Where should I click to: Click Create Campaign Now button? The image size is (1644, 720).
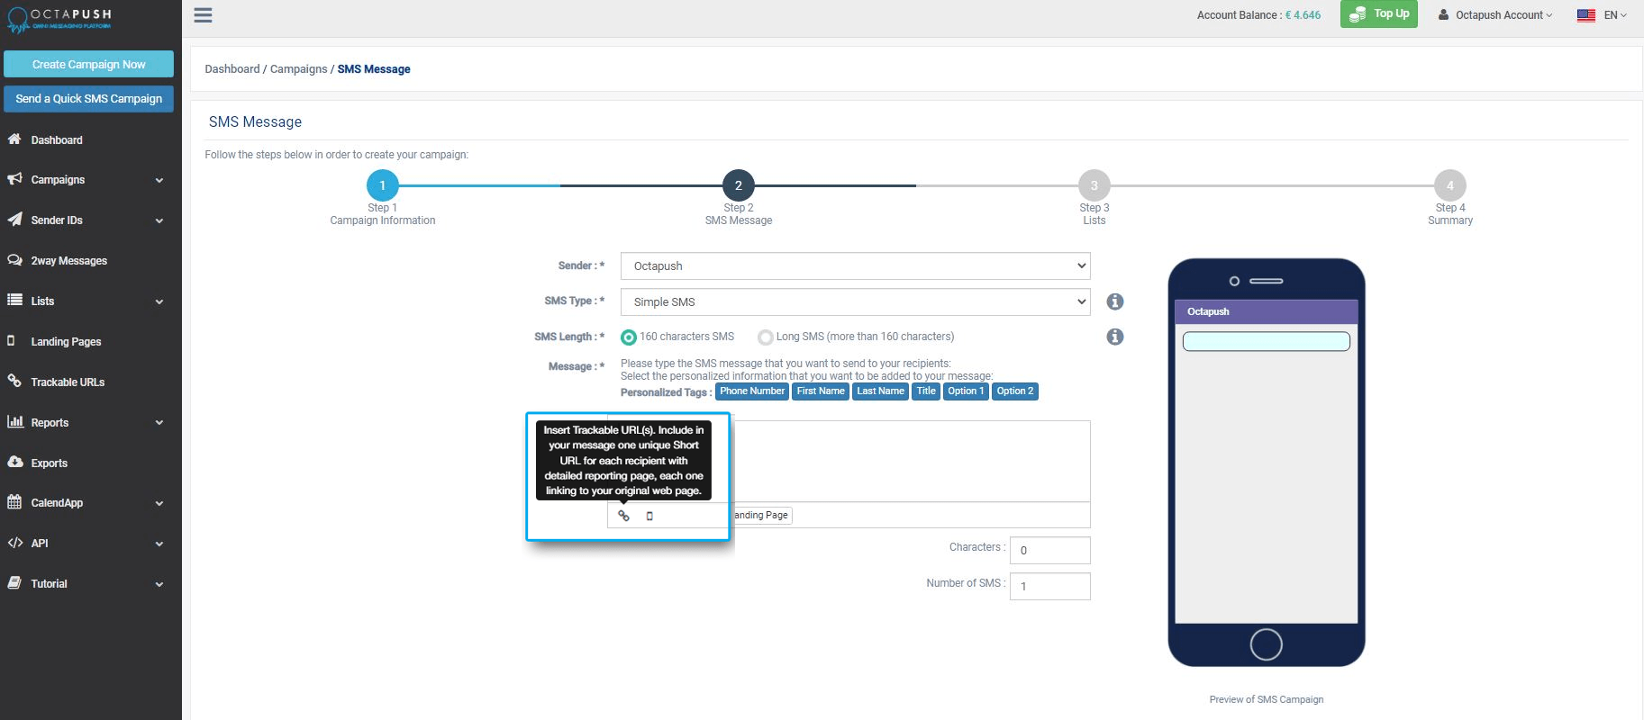click(x=88, y=64)
